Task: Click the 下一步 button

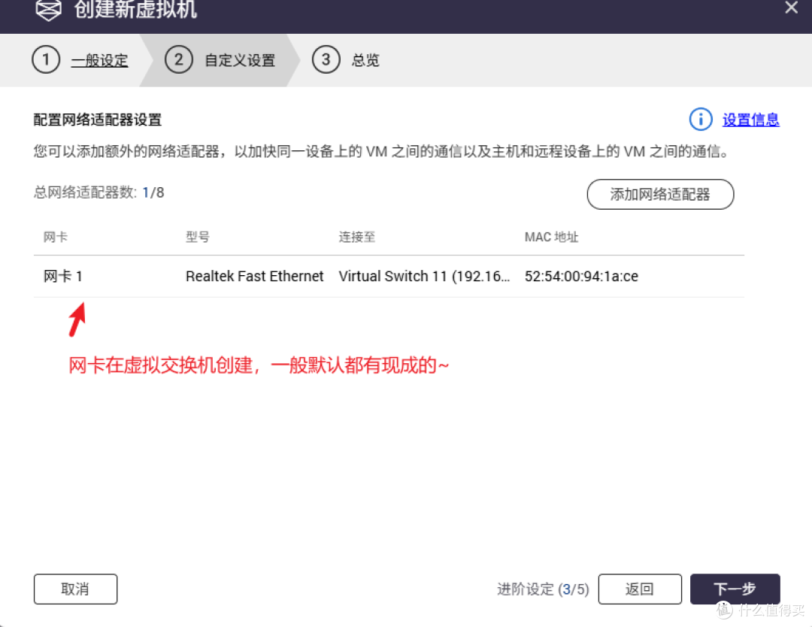Action: [x=735, y=589]
